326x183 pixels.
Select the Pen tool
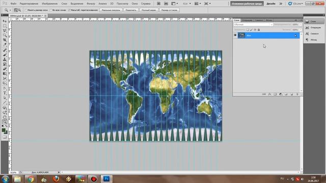coord(5,88)
